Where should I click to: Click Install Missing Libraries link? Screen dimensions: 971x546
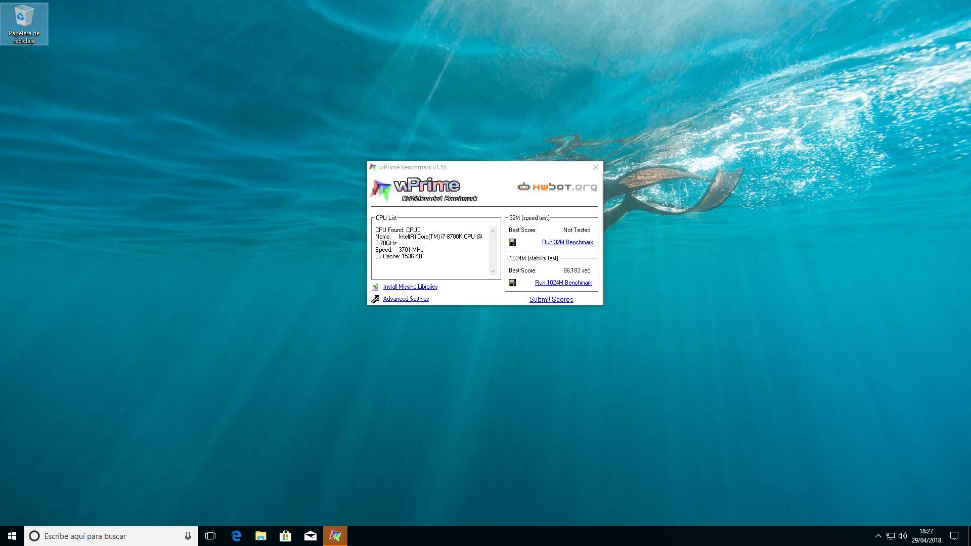(x=410, y=287)
